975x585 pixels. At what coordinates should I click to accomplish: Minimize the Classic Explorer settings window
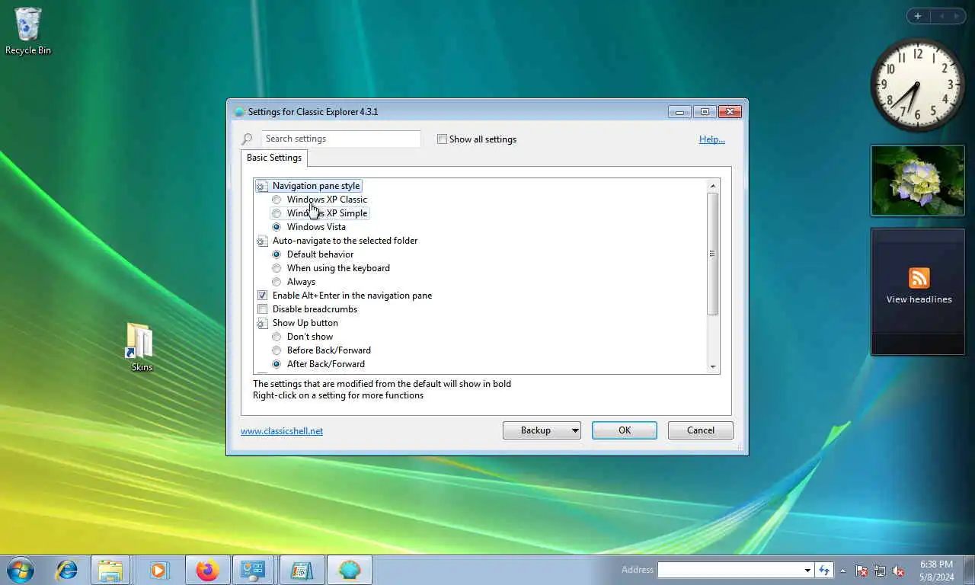pyautogui.click(x=679, y=112)
